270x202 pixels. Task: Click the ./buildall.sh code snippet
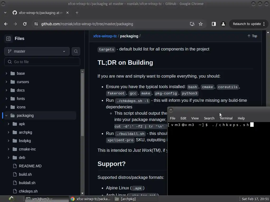coord(130,134)
